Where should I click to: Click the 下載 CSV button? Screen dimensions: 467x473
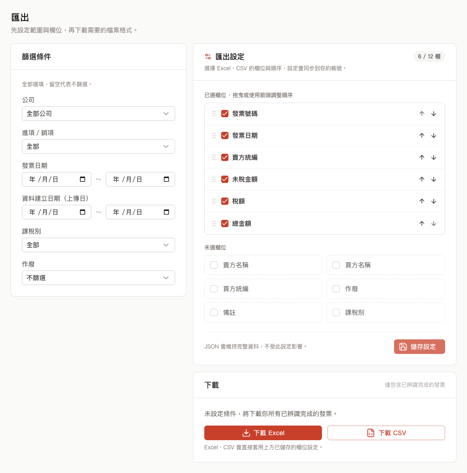[386, 433]
